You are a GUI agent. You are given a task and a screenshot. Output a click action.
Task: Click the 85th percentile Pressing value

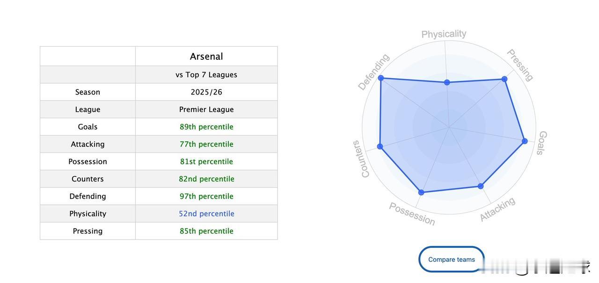206,231
